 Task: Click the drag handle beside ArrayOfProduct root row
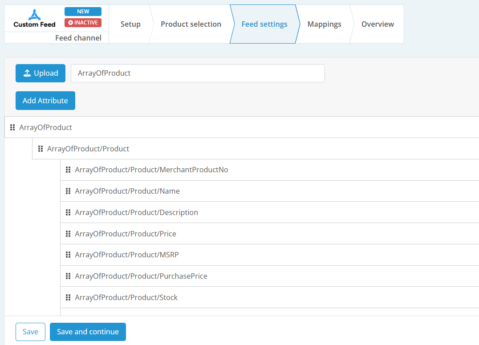(x=12, y=127)
